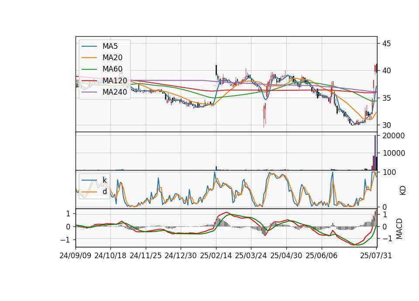Click the 45 price axis tick
The height and width of the screenshot is (301, 419).
(386, 44)
